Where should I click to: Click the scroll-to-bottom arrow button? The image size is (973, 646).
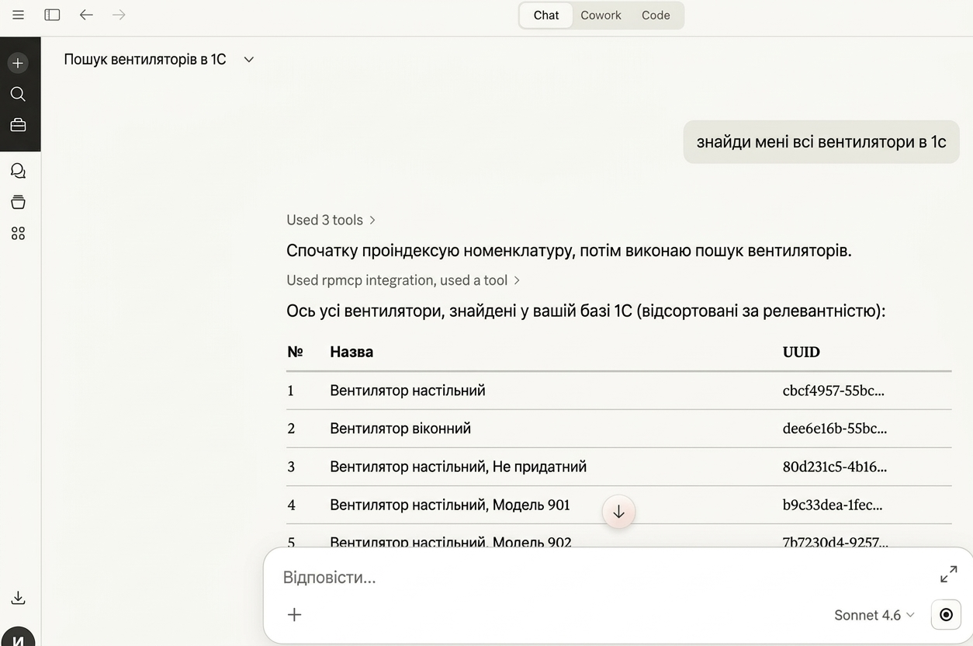pyautogui.click(x=618, y=512)
